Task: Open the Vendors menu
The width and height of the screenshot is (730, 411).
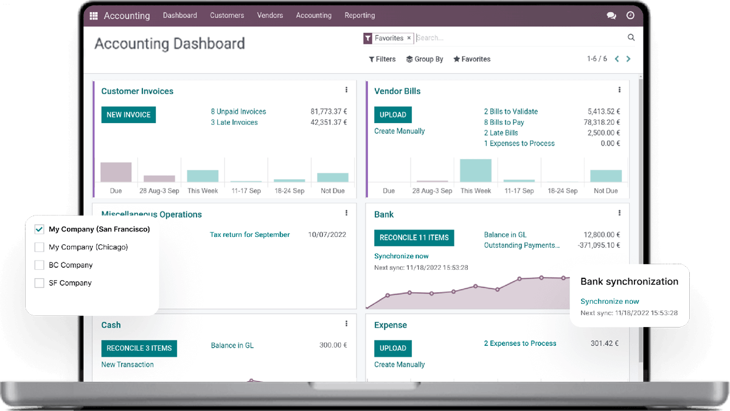Action: pyautogui.click(x=270, y=15)
